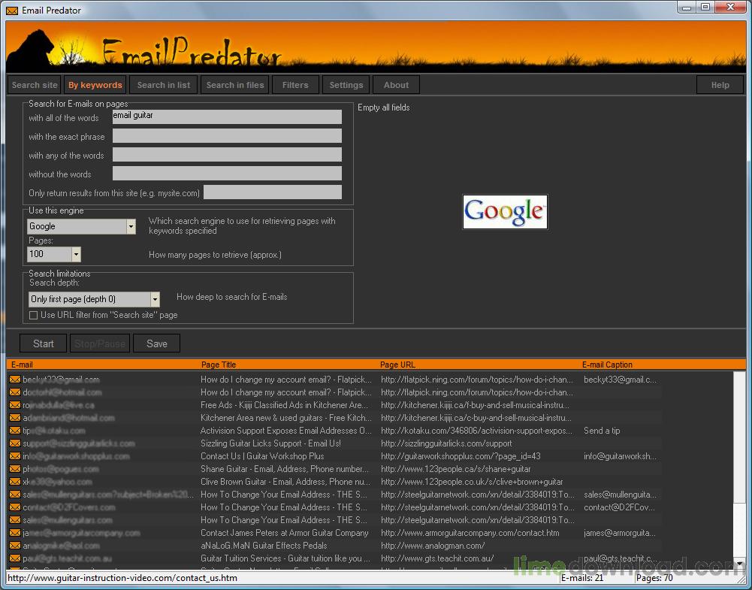Click the envelope icon beside paul@gts.teachit.com.au
Image resolution: width=752 pixels, height=590 pixels.
[x=14, y=558]
